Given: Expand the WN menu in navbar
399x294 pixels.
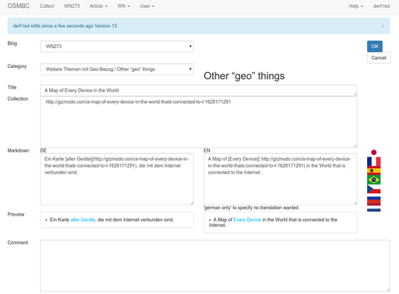Looking at the screenshot, I should [x=124, y=6].
